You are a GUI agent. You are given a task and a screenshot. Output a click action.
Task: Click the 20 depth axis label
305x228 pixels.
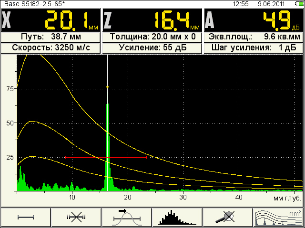click(x=128, y=197)
